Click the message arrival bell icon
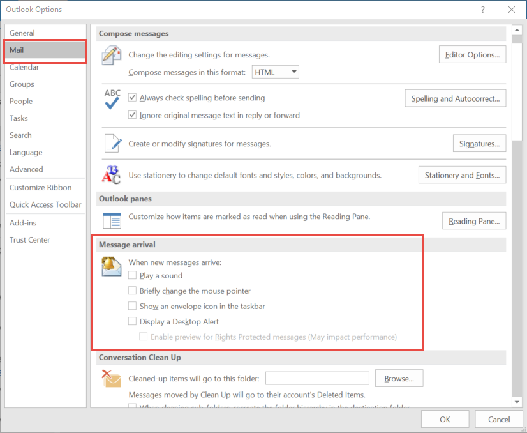This screenshot has height=433, width=527. 112,266
